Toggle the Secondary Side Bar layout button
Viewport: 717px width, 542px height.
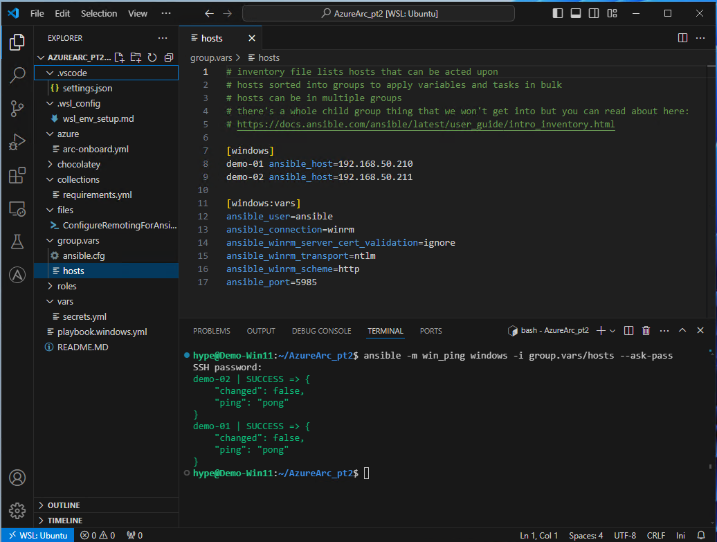point(592,13)
